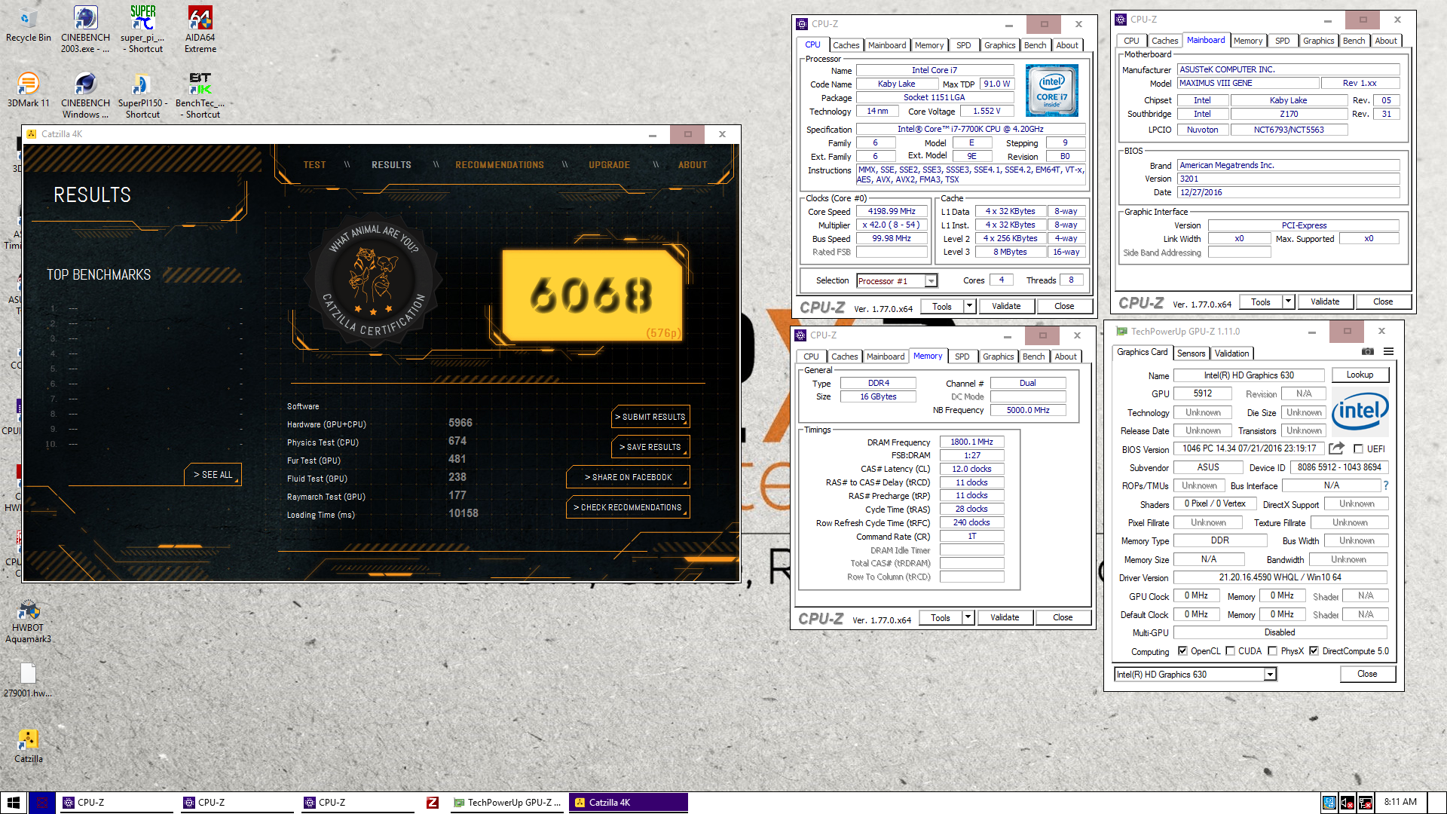Toggle the DirectCompute 5.0 checkbox

click(1314, 651)
